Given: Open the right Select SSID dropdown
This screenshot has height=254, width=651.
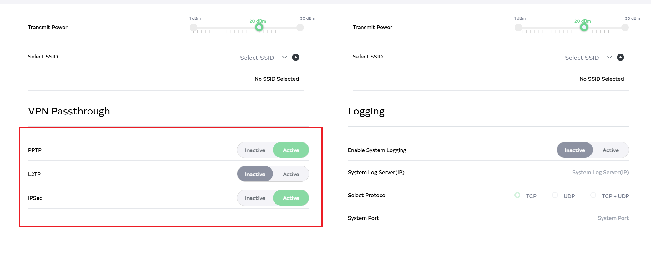Looking at the screenshot, I should pos(587,58).
